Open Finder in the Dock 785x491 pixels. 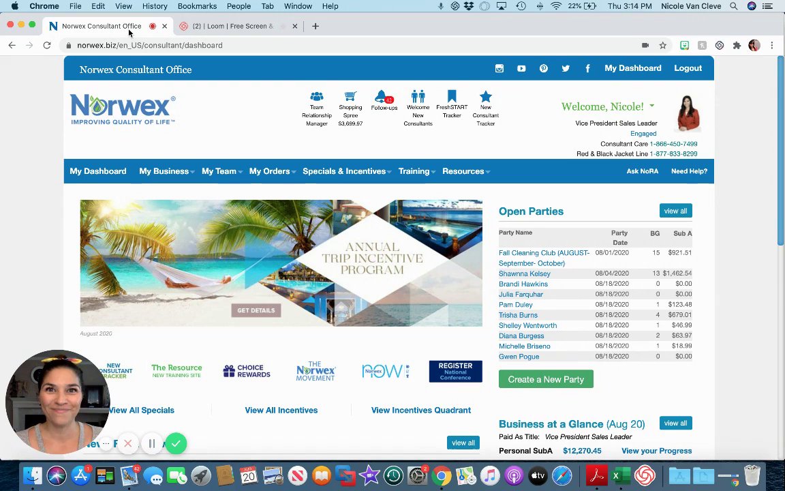[33, 475]
